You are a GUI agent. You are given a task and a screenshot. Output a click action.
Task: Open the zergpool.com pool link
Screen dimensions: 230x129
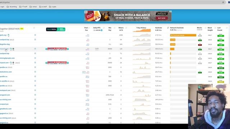(x=5, y=95)
